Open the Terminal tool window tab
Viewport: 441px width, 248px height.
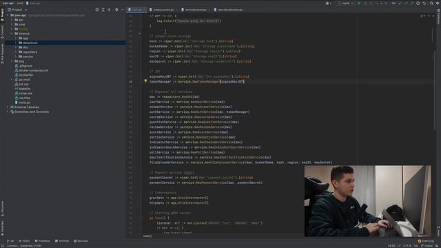62,241
